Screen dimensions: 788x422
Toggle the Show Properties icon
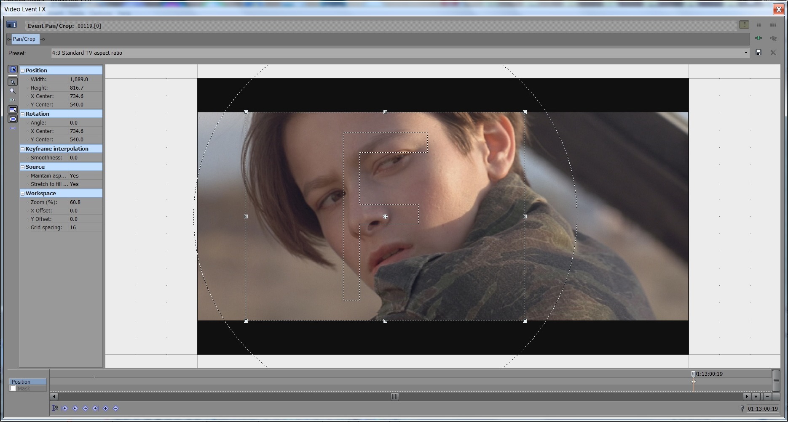13,69
